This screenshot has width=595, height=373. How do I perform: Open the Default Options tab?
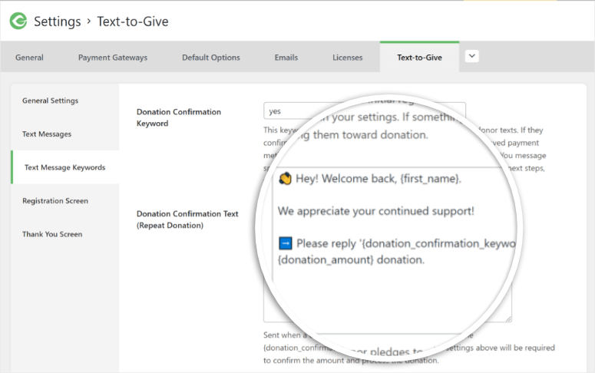tap(211, 58)
